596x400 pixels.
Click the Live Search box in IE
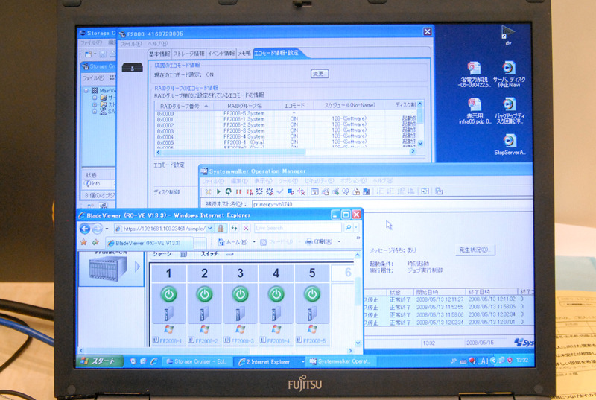click(298, 228)
